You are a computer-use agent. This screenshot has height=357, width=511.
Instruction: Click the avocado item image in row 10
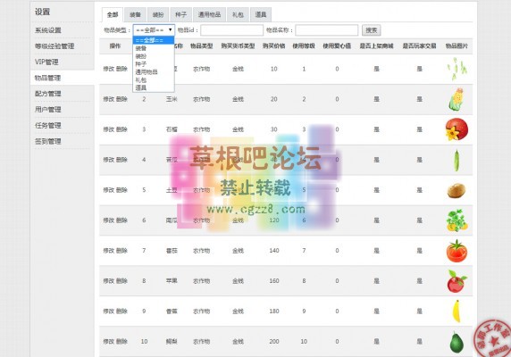point(457,342)
